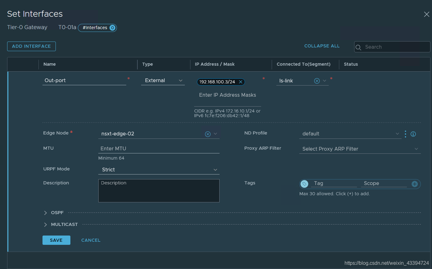The image size is (432, 269).
Task: Open the ND Profile default dropdown
Action: point(350,134)
